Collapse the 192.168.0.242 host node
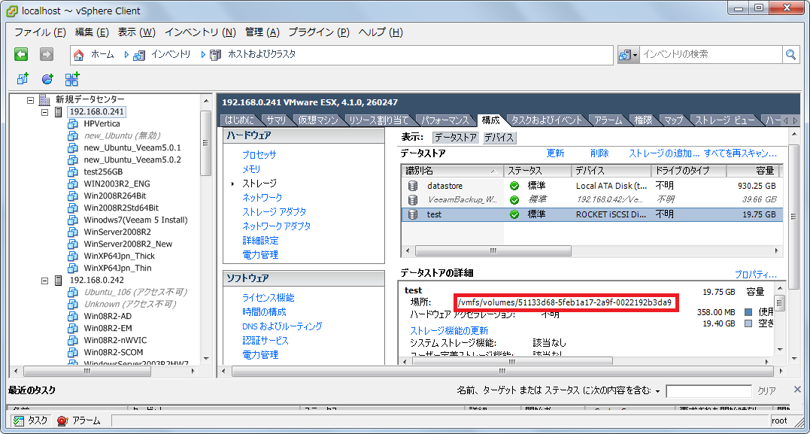This screenshot has height=434, width=810. coord(45,280)
